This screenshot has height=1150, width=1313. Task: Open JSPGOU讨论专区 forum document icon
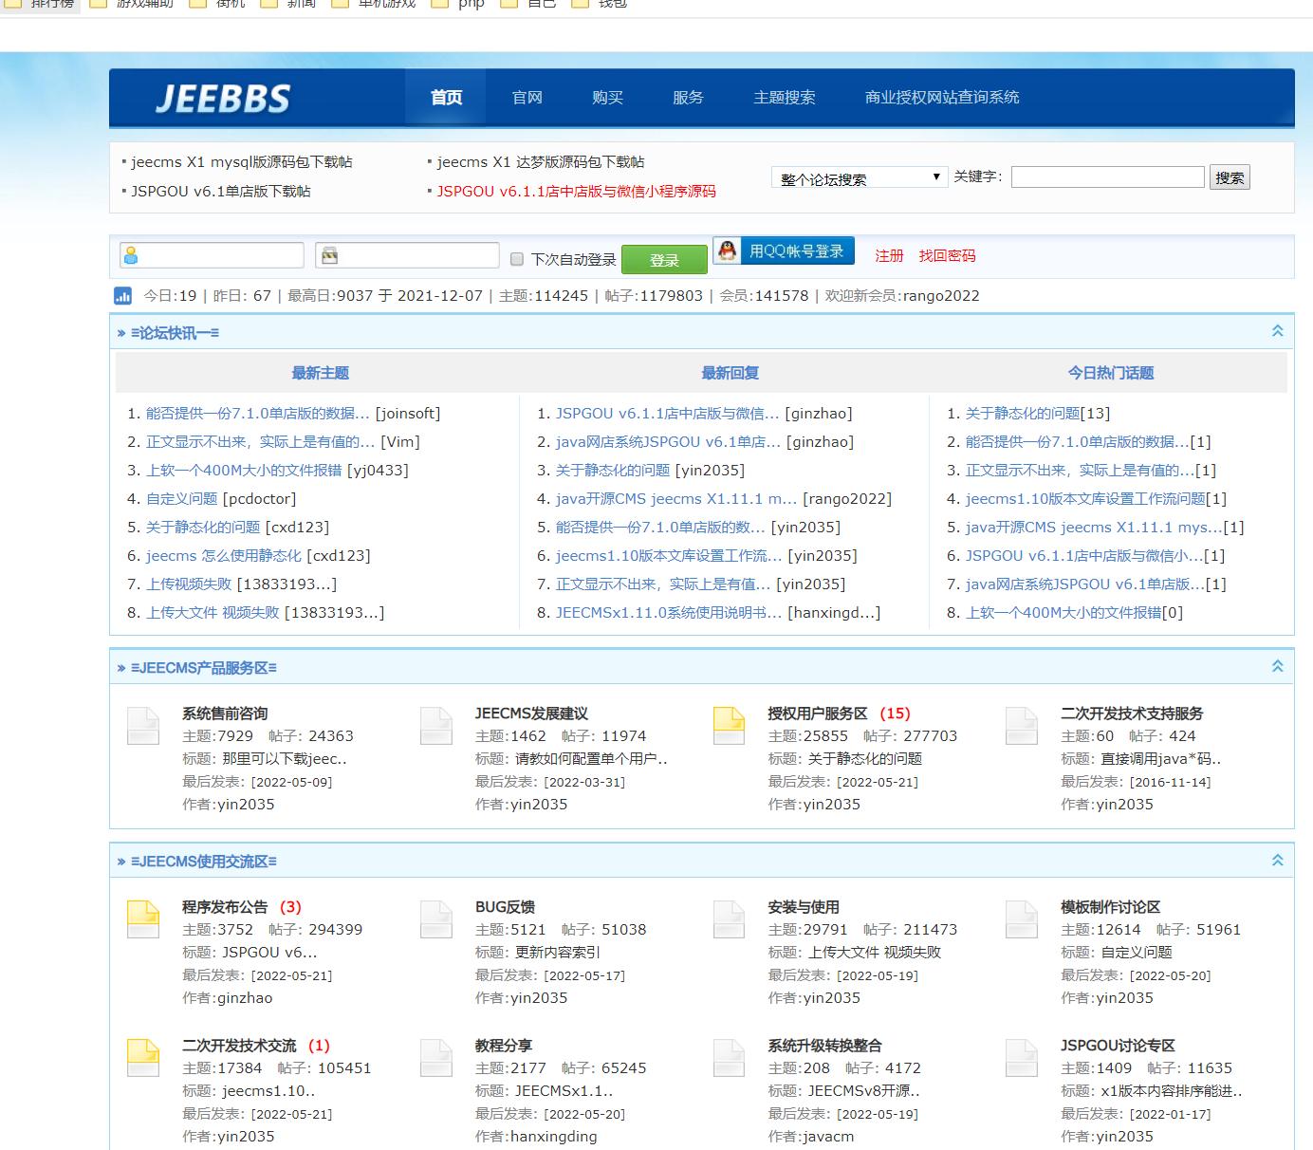pos(1022,1058)
